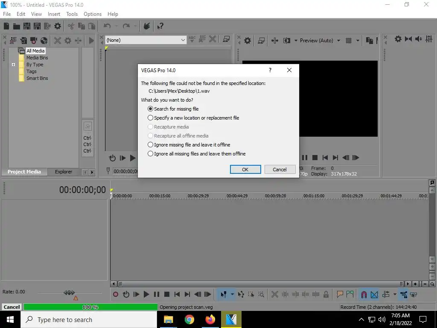Click the Split Screen View icon

(286, 41)
